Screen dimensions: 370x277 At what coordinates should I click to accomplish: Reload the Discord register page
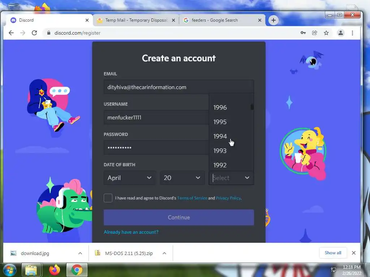pyautogui.click(x=34, y=33)
